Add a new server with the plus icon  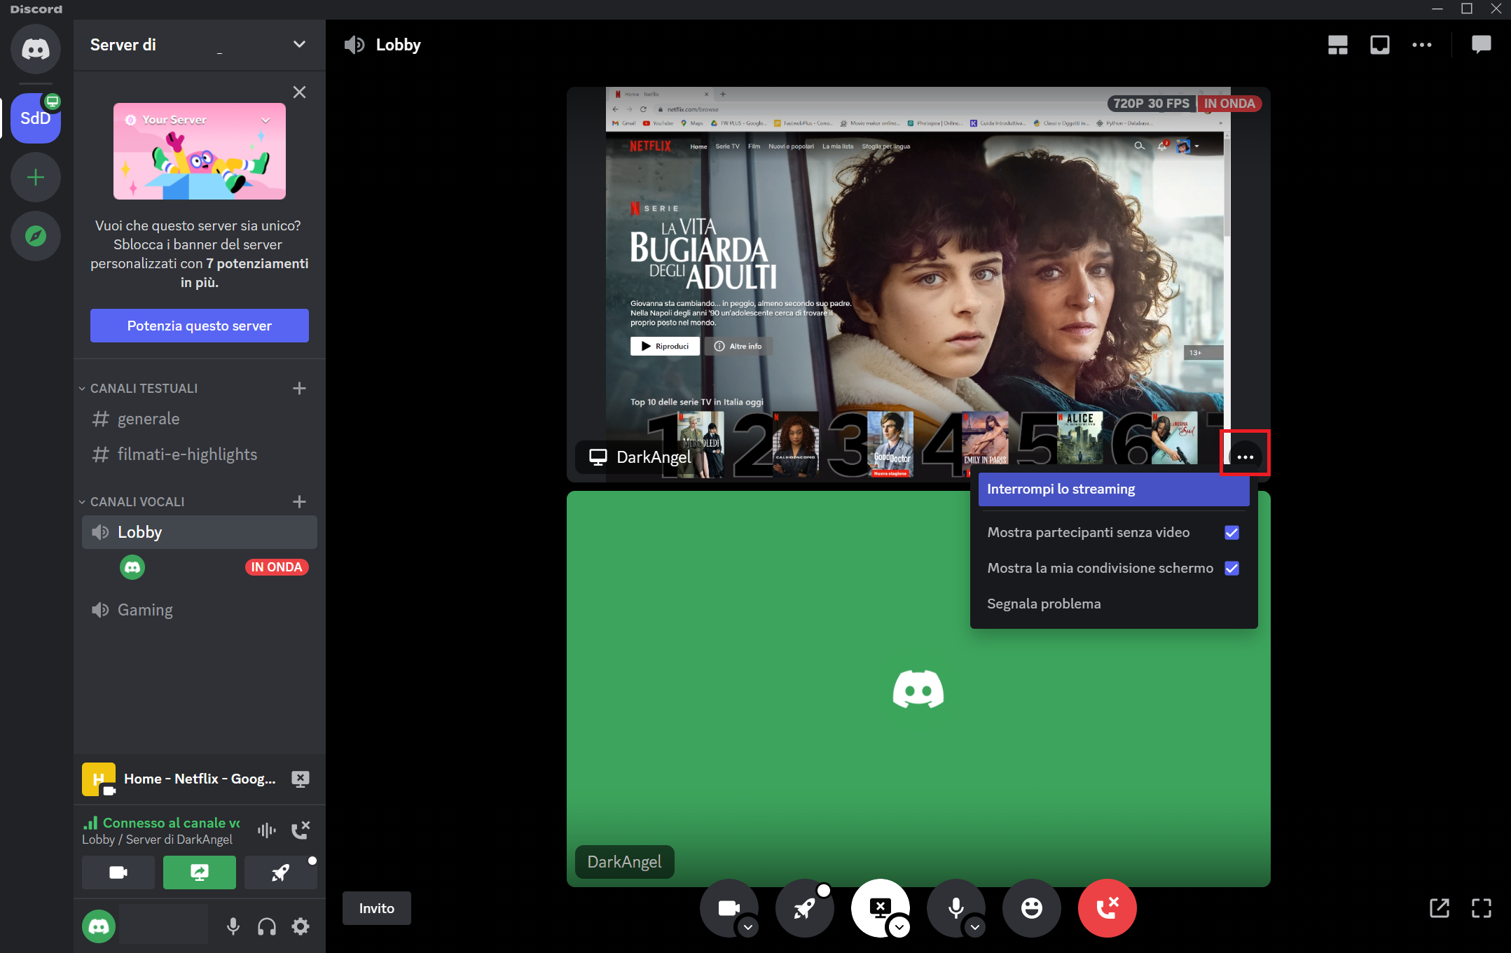[35, 177]
